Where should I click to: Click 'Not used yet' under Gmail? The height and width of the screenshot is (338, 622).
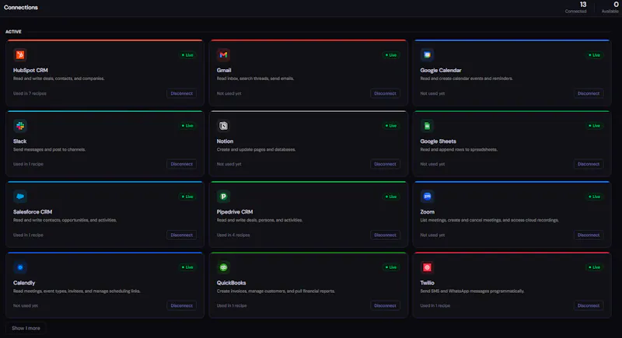[x=229, y=93]
